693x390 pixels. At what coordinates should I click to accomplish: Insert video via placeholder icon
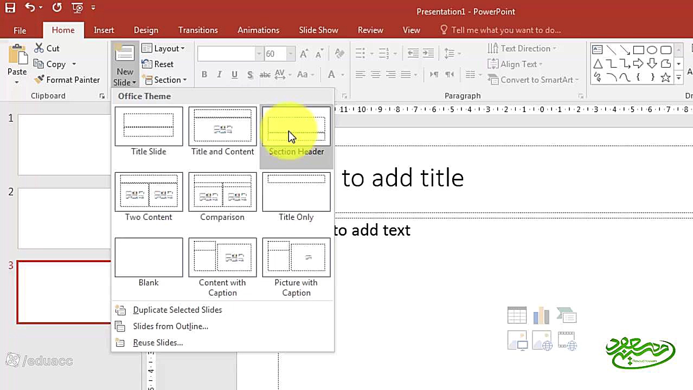click(x=566, y=341)
